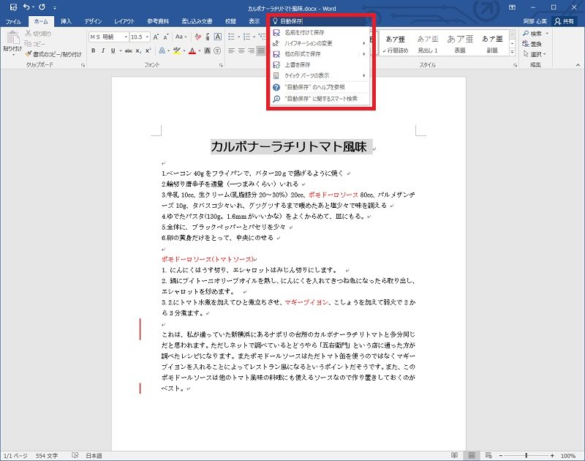
Task: Click the 共有 share button
Action: [x=564, y=22]
